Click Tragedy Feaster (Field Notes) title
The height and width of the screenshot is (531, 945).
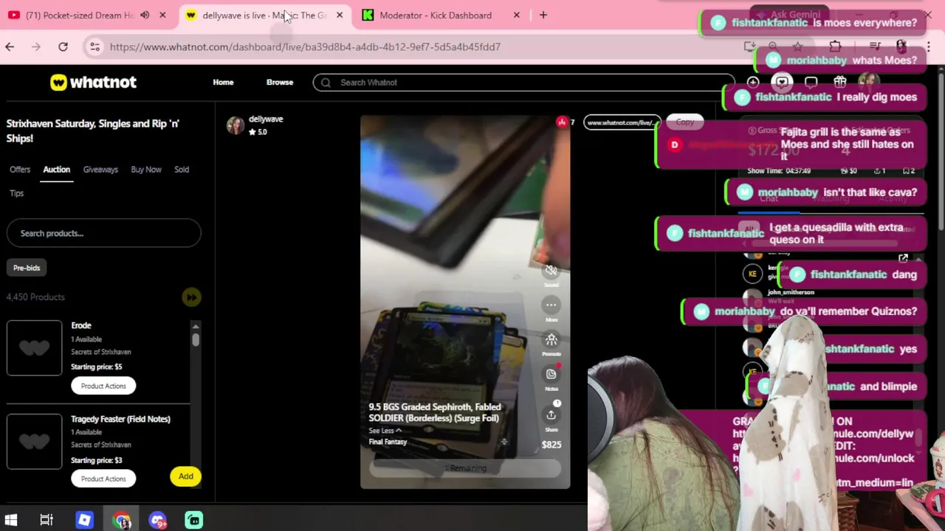point(120,419)
